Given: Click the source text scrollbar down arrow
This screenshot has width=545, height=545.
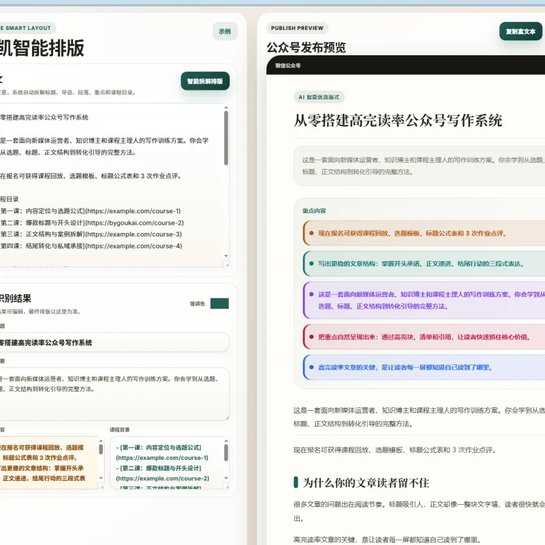Looking at the screenshot, I should (x=226, y=256).
